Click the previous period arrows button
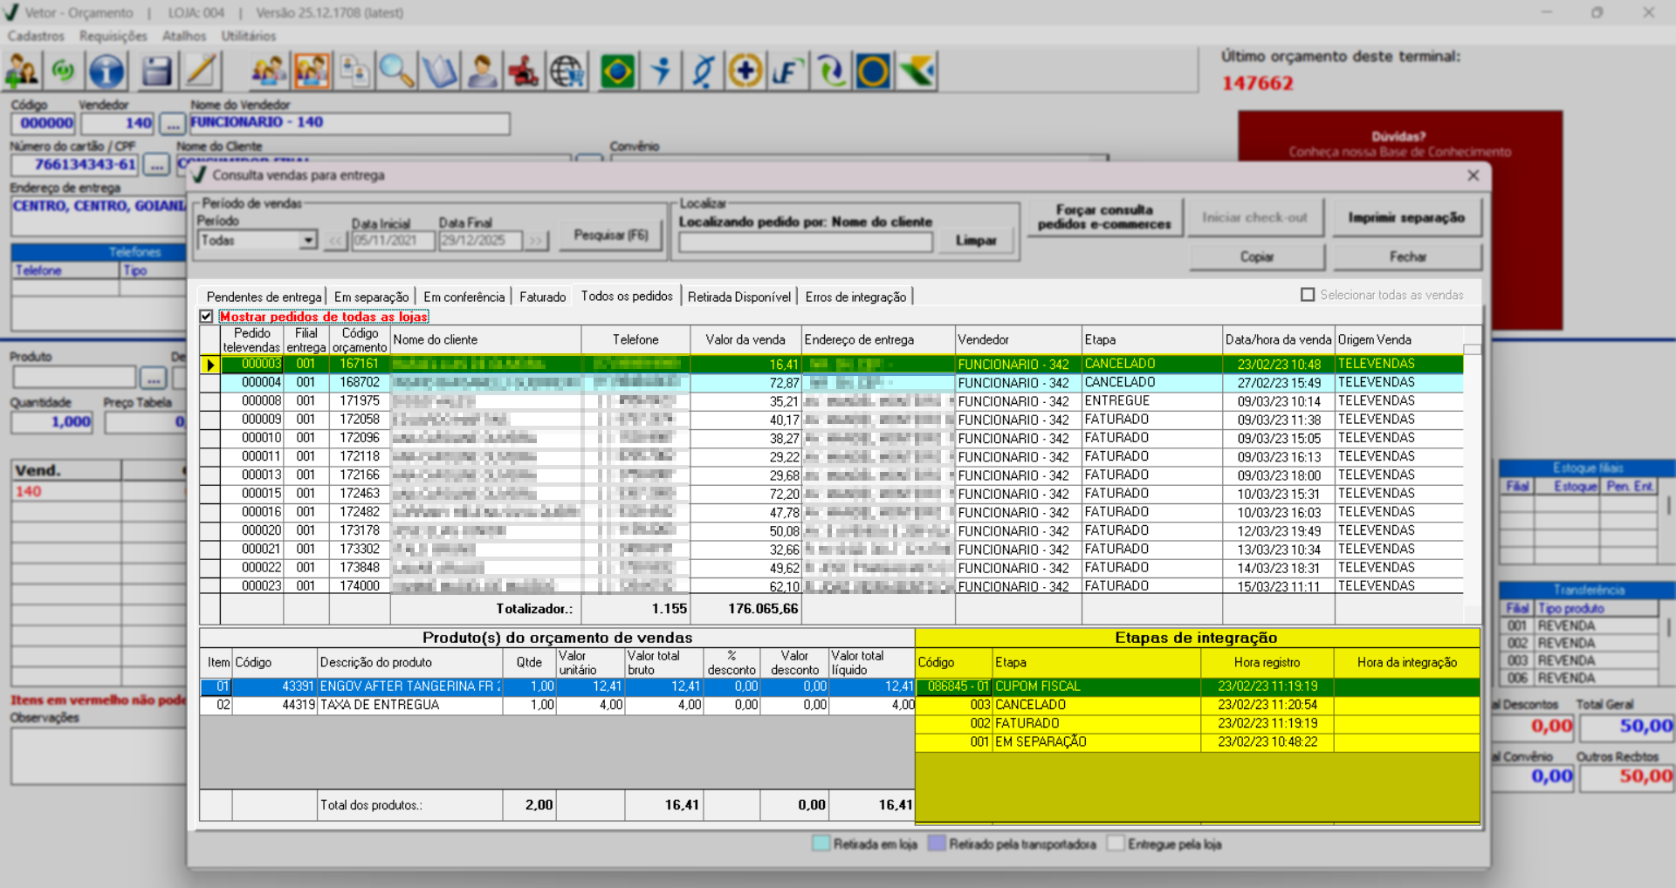This screenshot has height=888, width=1676. click(x=336, y=241)
